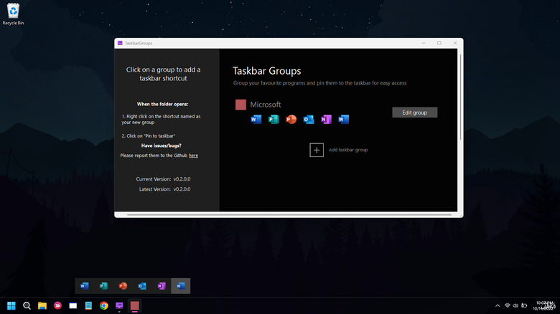560x314 pixels.
Task: Open the taskbar clock and date
Action: click(x=545, y=306)
